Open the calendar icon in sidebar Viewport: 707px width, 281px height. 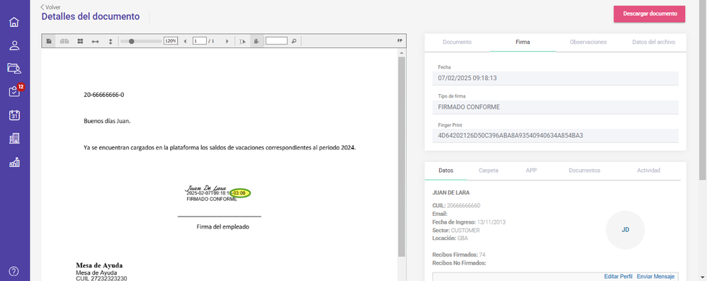(x=14, y=115)
